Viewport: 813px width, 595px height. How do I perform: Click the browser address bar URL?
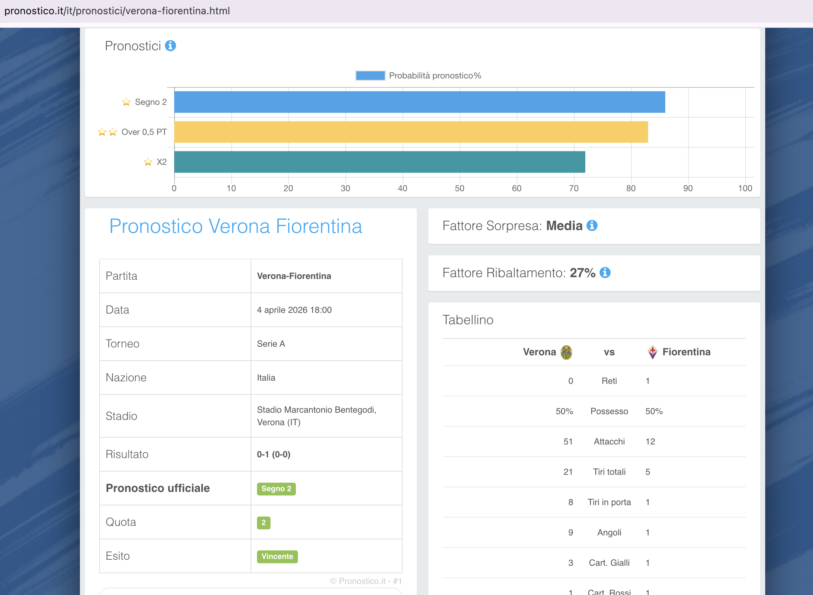[x=117, y=11]
